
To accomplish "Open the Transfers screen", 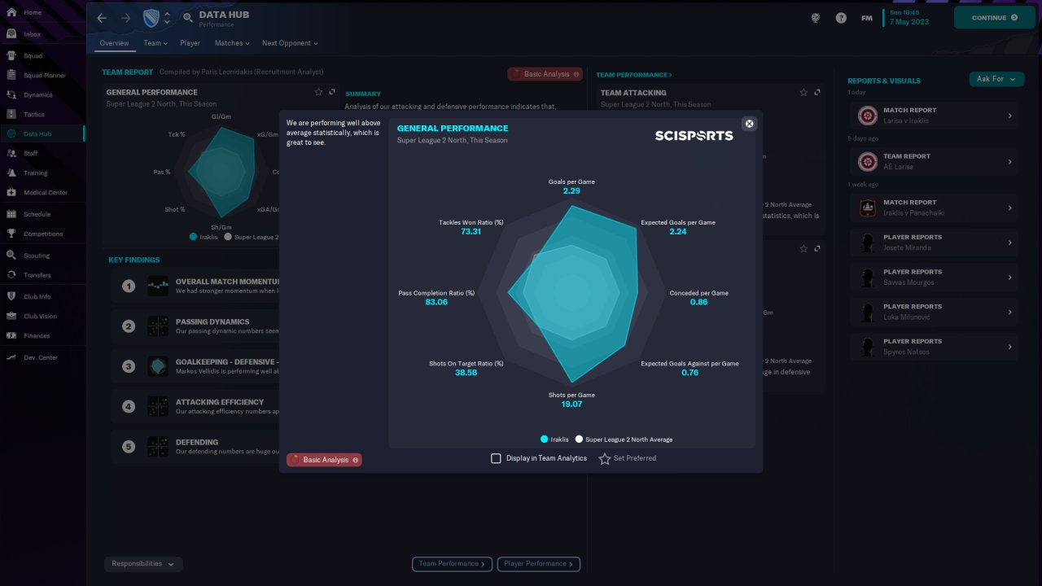I will (x=42, y=275).
